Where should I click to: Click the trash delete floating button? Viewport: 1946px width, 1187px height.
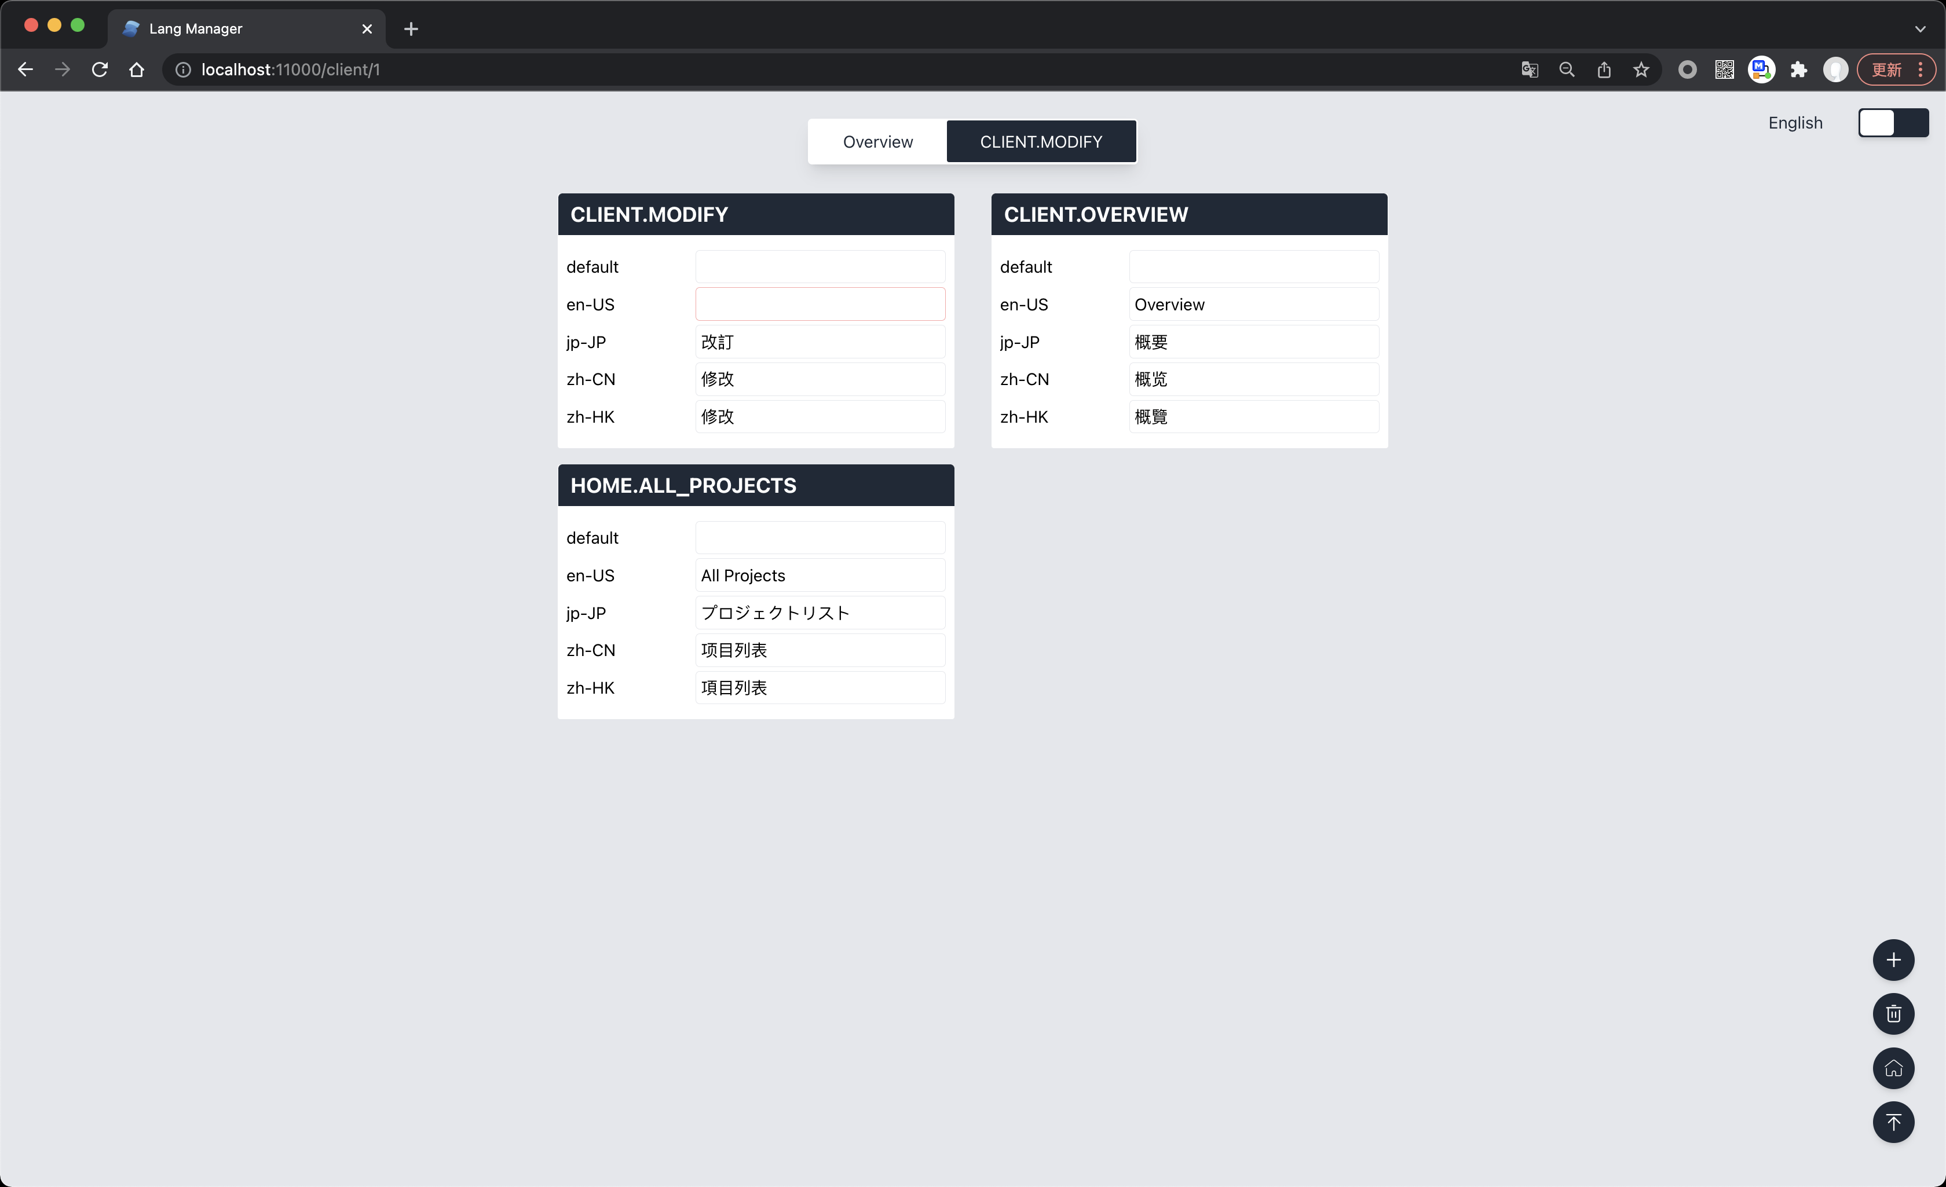[1893, 1014]
